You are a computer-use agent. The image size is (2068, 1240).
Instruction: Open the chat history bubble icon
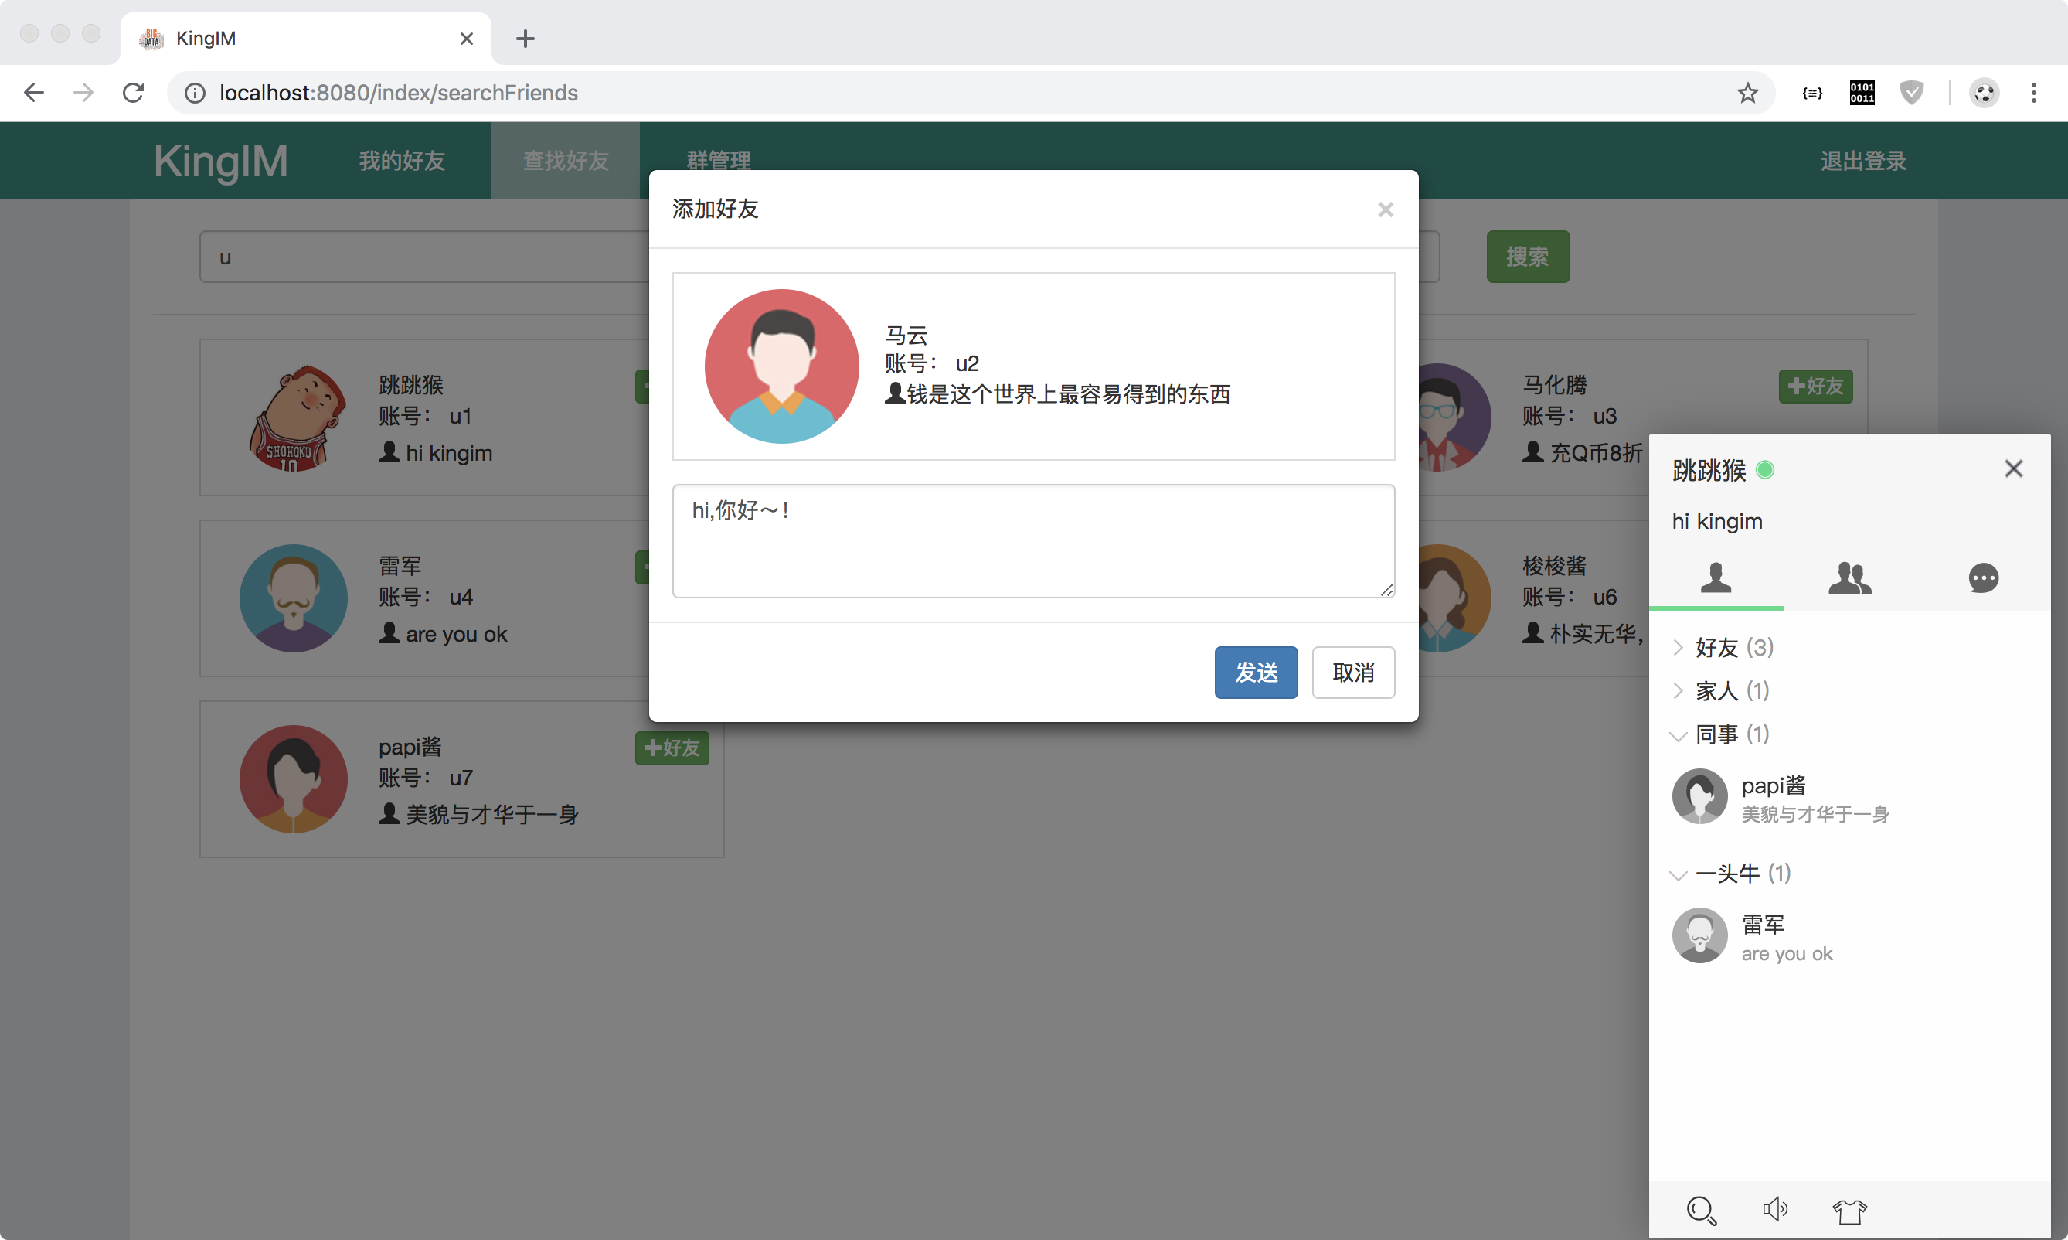[x=1983, y=577]
